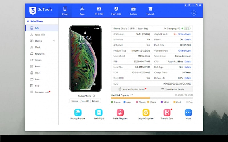Click the Apps blue legend swatch
Viewport: 228px width, 142px height.
coord(125,102)
